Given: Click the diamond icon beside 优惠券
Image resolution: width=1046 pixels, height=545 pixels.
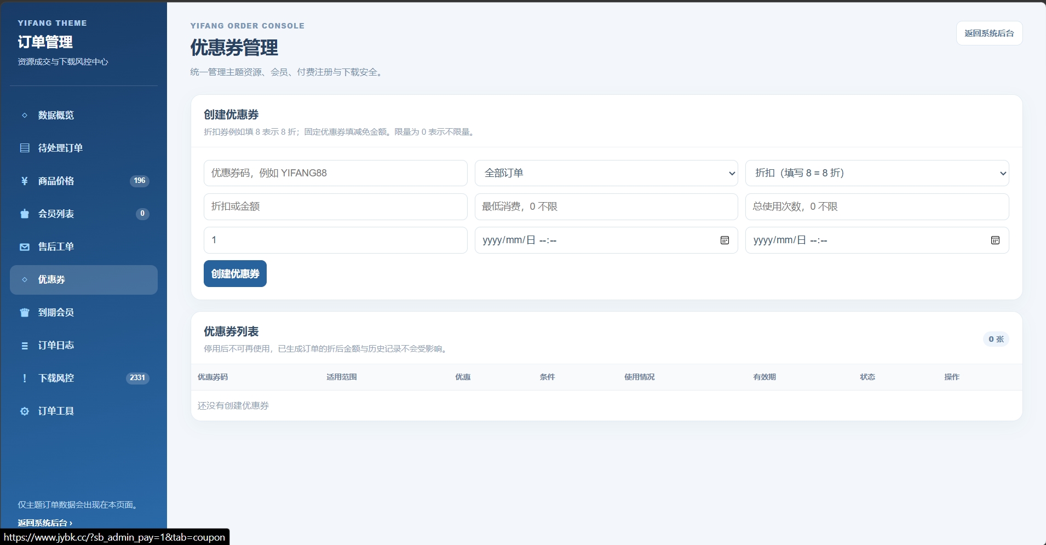Looking at the screenshot, I should click(x=25, y=279).
